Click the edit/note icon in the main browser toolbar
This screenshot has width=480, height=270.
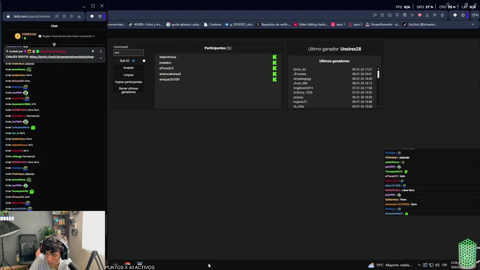pos(382,15)
